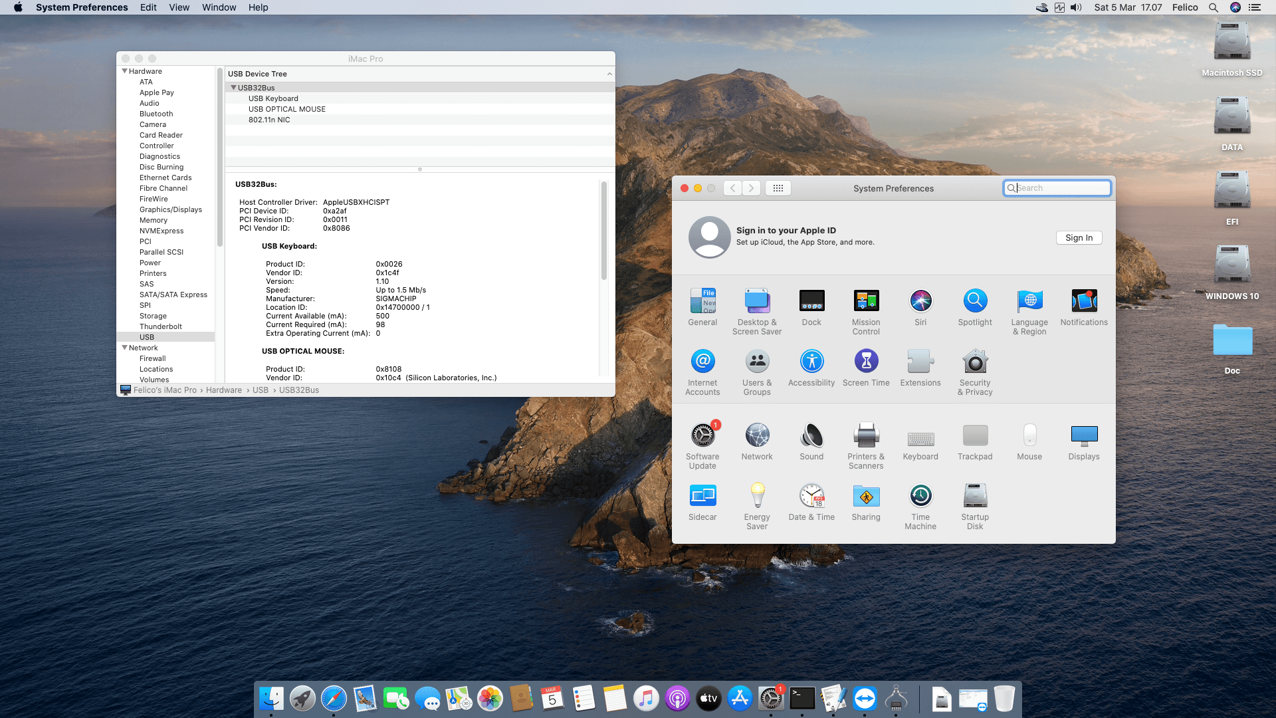The height and width of the screenshot is (718, 1276).
Task: Open Siri settings in System Preferences
Action: (x=920, y=300)
